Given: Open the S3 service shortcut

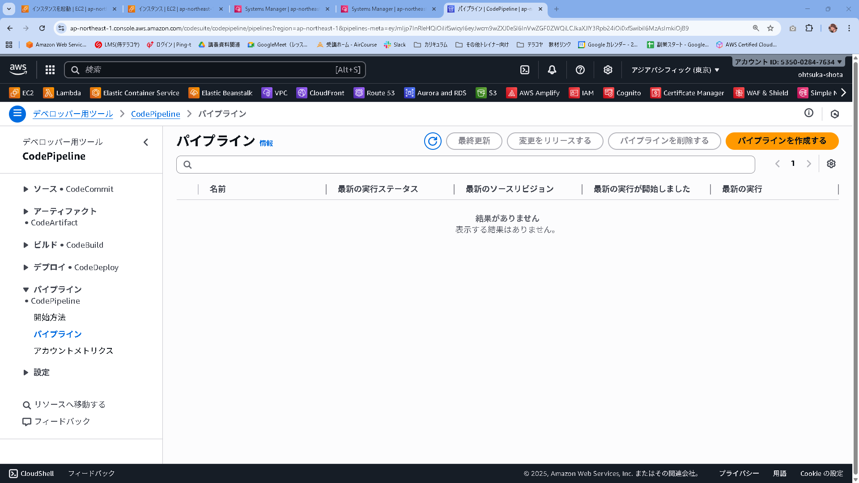Looking at the screenshot, I should [x=486, y=93].
